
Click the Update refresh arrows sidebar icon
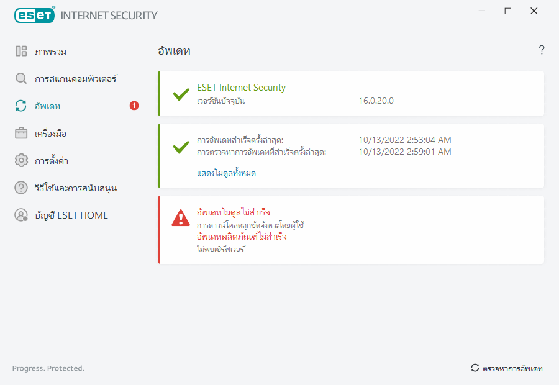21,106
